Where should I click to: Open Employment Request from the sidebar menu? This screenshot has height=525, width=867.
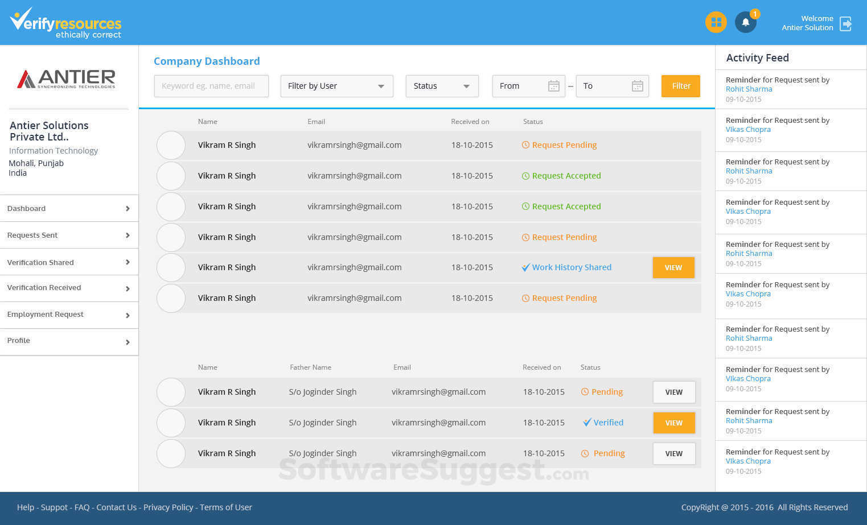(x=68, y=315)
